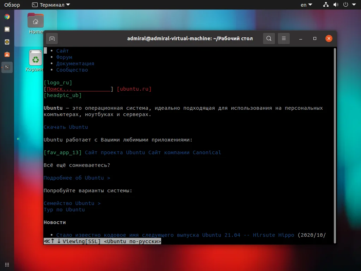Select the Terminal icon in the dock
The height and width of the screenshot is (271, 361).
(x=7, y=67)
